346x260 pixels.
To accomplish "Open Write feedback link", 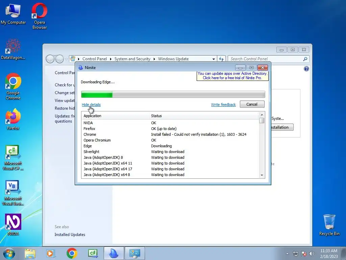I will pos(223,105).
